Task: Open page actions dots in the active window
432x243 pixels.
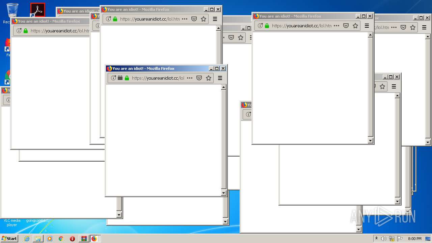Action: coord(190,78)
